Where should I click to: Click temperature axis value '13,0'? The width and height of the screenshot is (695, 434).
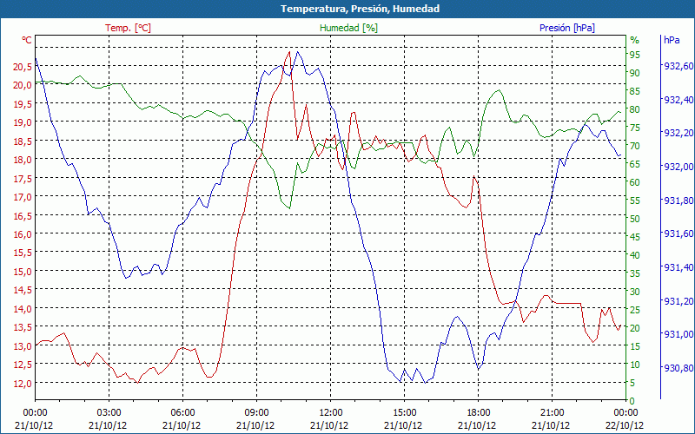[23, 345]
